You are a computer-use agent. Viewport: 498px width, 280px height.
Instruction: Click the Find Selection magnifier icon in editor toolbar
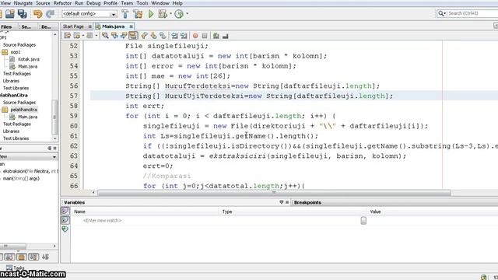click(x=105, y=36)
